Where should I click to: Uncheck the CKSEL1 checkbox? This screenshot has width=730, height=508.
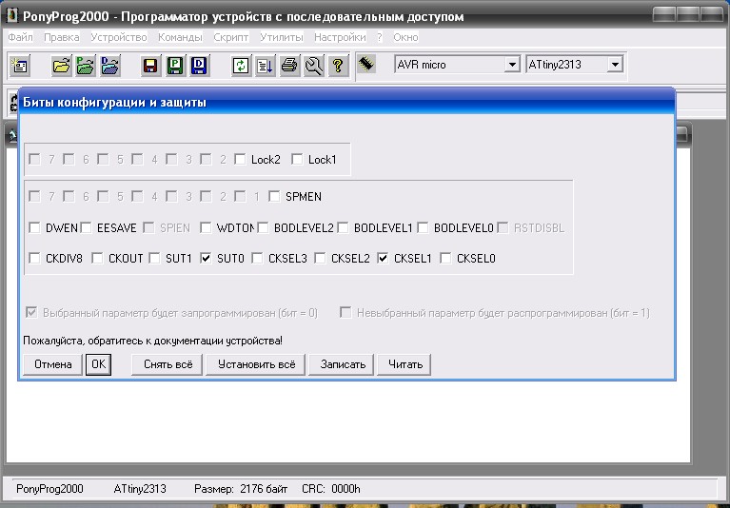[x=383, y=258]
